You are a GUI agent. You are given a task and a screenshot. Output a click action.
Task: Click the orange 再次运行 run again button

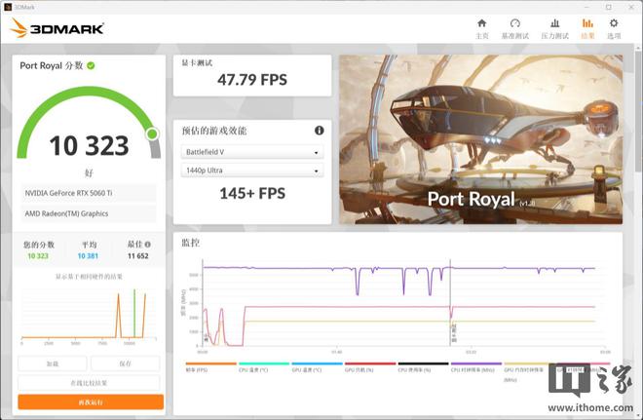pyautogui.click(x=91, y=401)
